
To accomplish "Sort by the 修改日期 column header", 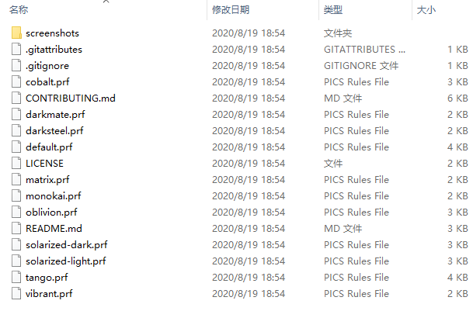I will [231, 10].
